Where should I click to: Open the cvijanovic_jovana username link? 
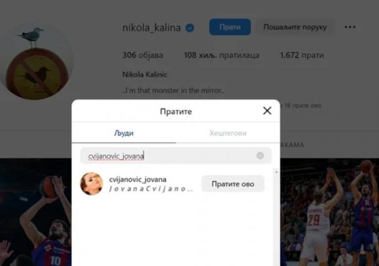point(138,180)
